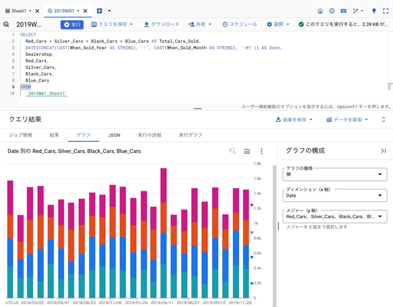Open グラフの種類 chart type dropdown
This screenshot has height=307, width=393.
coord(335,174)
